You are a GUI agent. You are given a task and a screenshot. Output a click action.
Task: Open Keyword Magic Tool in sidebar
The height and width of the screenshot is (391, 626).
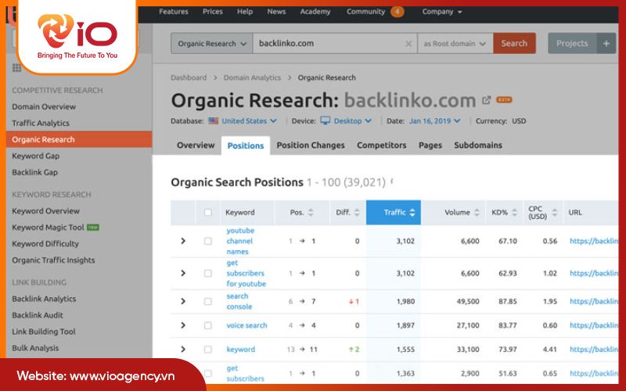(48, 228)
